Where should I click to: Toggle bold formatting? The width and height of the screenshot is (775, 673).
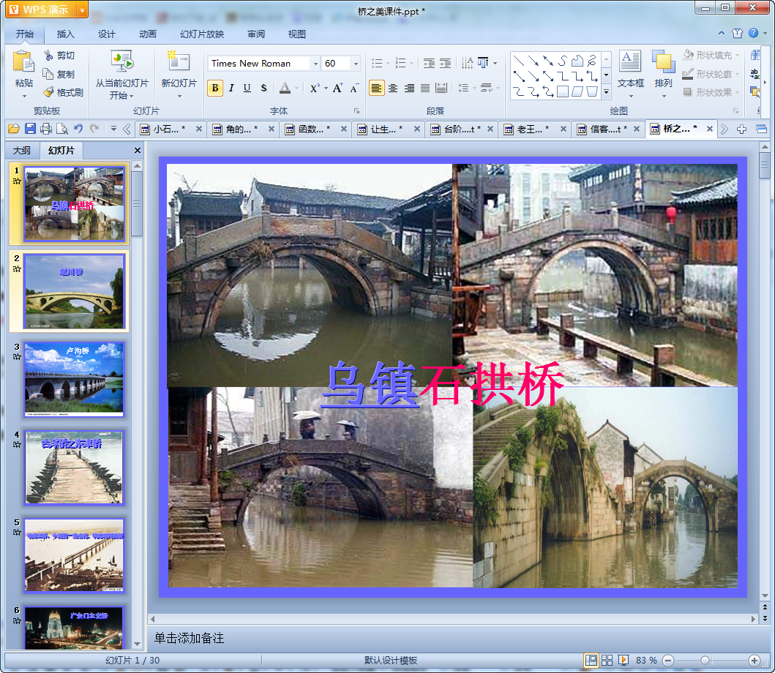215,89
